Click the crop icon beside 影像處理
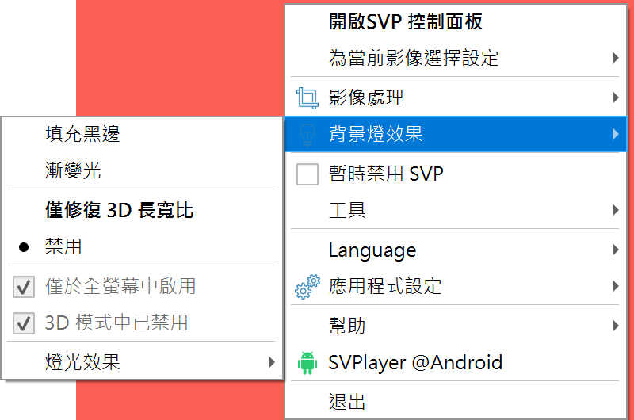The image size is (634, 420). pyautogui.click(x=307, y=97)
